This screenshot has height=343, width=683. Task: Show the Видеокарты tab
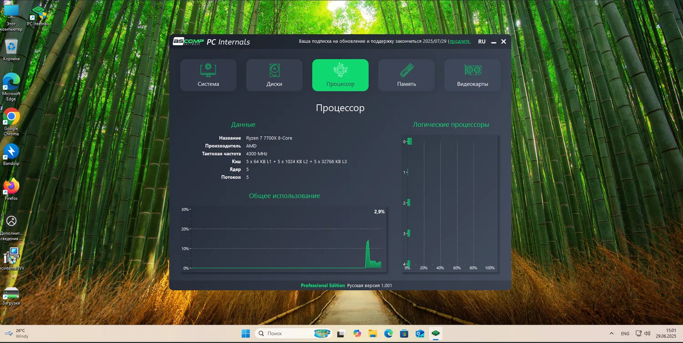[472, 75]
